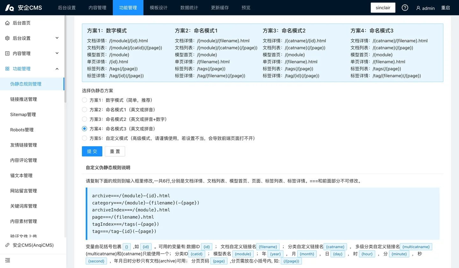Collapse sidebar with the bottom menu-fold icon

click(8, 260)
